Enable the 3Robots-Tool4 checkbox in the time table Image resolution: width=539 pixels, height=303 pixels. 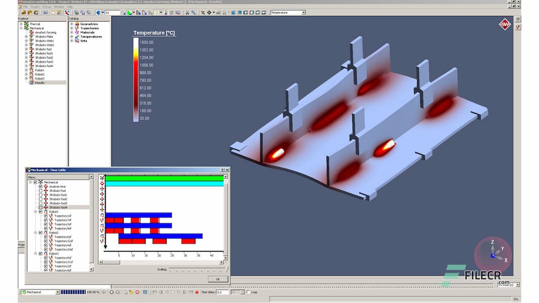pos(40,207)
